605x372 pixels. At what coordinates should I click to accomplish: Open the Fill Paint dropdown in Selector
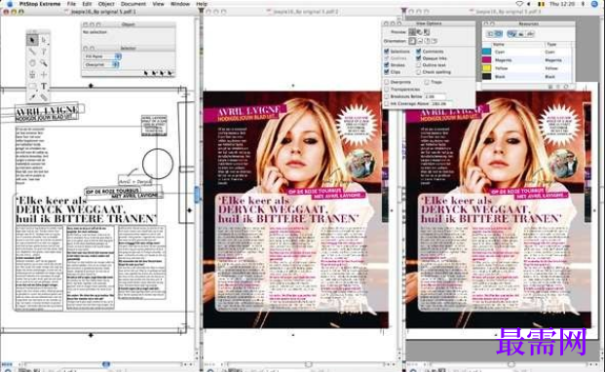pos(102,56)
